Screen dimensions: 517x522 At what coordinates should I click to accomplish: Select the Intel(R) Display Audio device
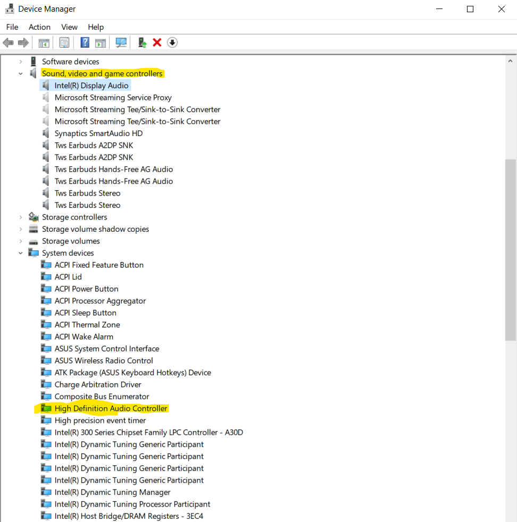[91, 85]
